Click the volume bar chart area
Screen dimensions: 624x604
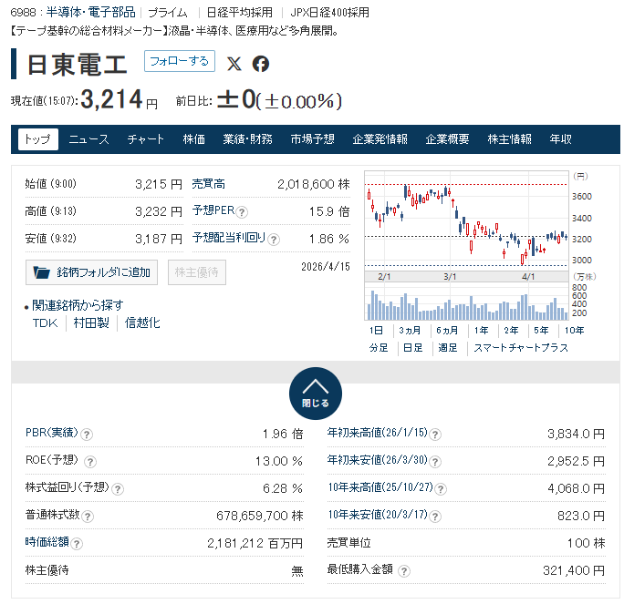click(466, 302)
